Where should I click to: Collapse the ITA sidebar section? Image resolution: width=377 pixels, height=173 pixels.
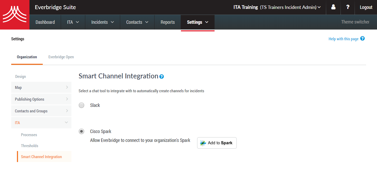point(41,123)
